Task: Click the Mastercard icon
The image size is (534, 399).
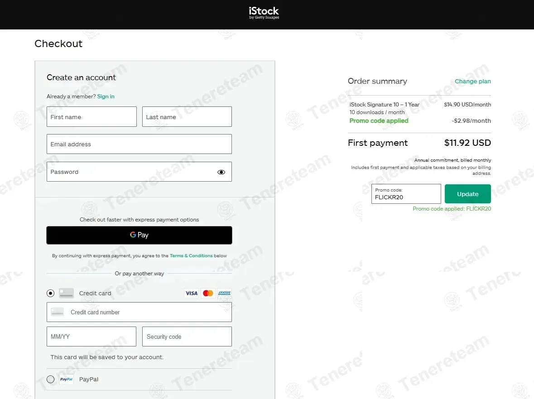Action: [208, 293]
